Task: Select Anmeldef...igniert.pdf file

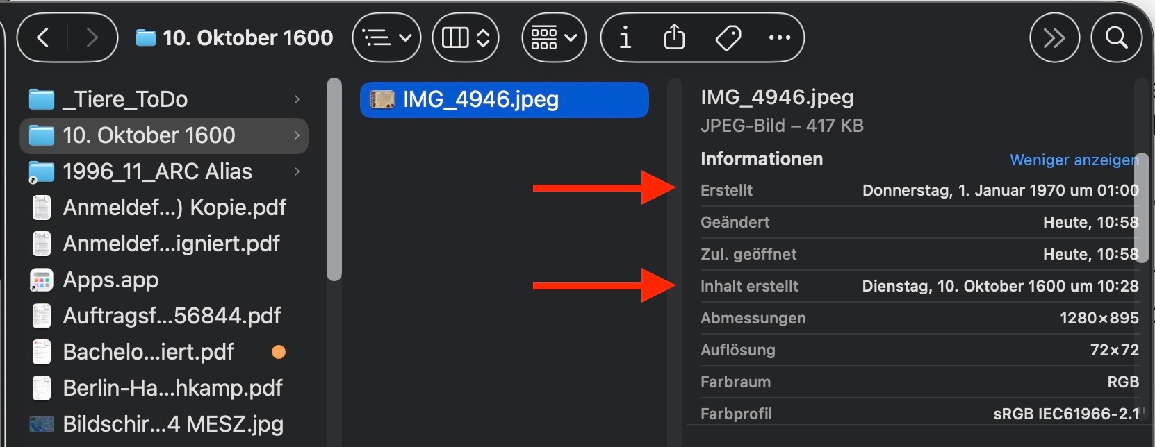Action: 164,244
